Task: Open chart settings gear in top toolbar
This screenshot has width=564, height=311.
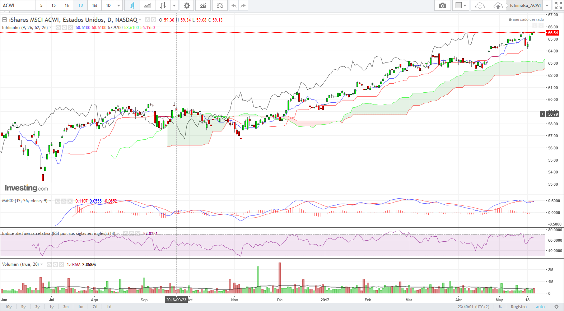Action: [187, 5]
